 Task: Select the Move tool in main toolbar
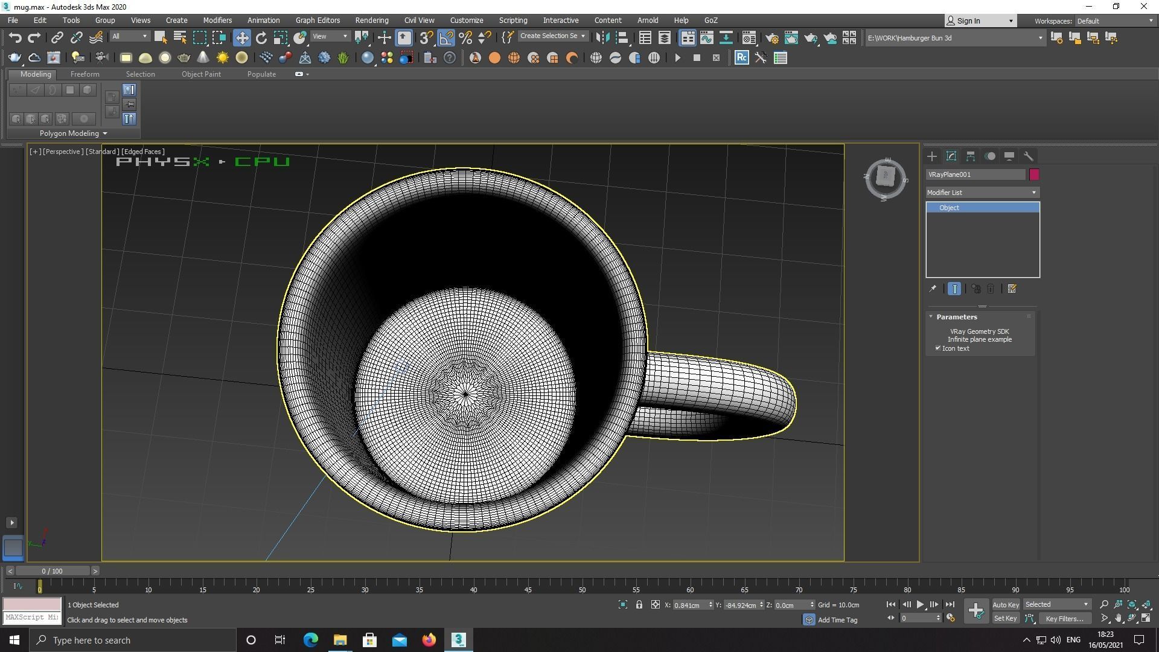pos(241,38)
